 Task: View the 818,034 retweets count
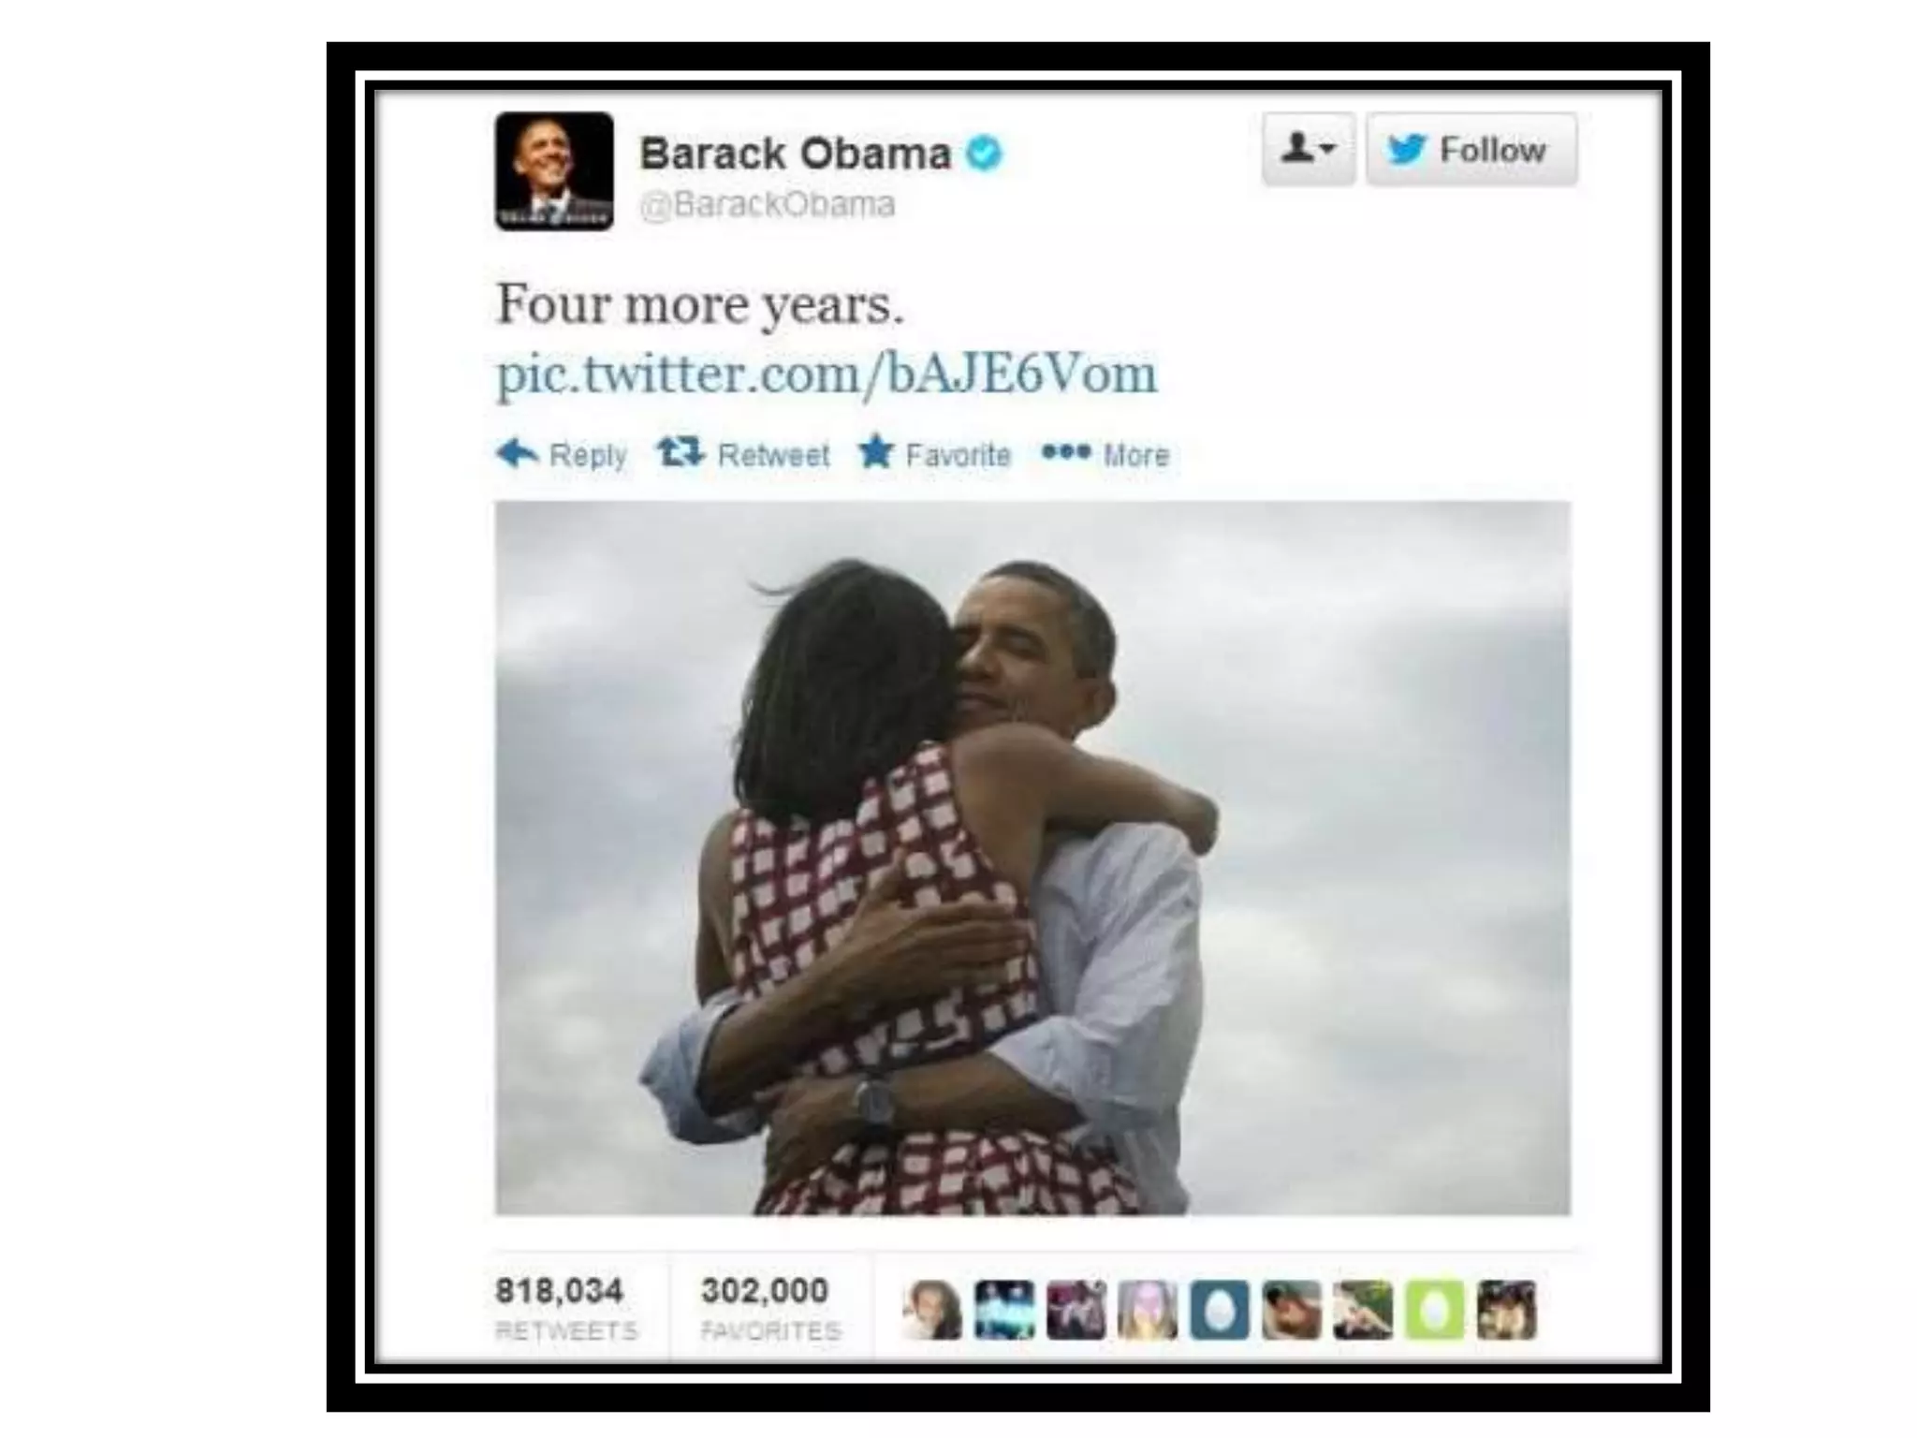click(565, 1307)
